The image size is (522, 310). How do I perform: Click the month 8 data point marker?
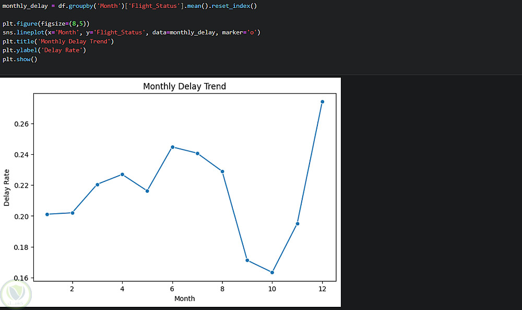click(222, 171)
